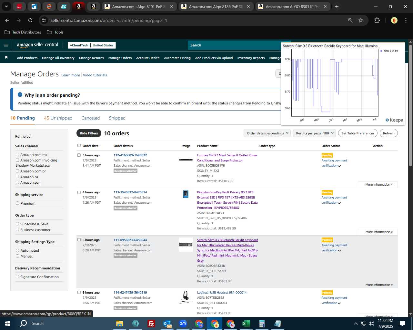
Task: Check the Business customer order type filter
Action: tap(17, 229)
